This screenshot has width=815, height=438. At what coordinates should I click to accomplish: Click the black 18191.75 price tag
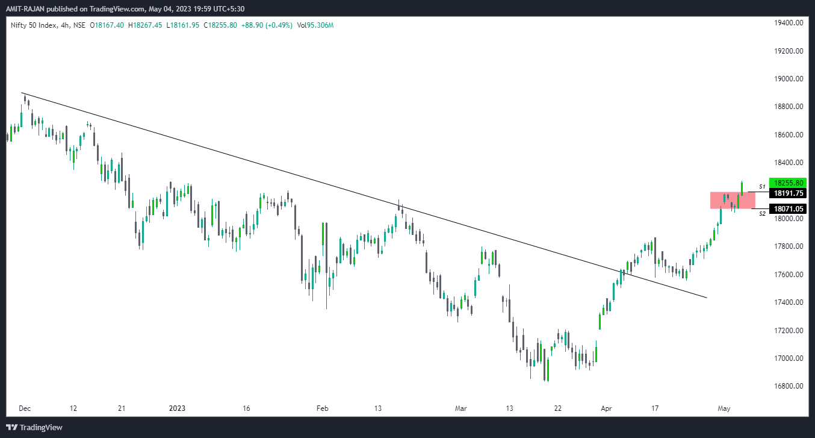(788, 193)
